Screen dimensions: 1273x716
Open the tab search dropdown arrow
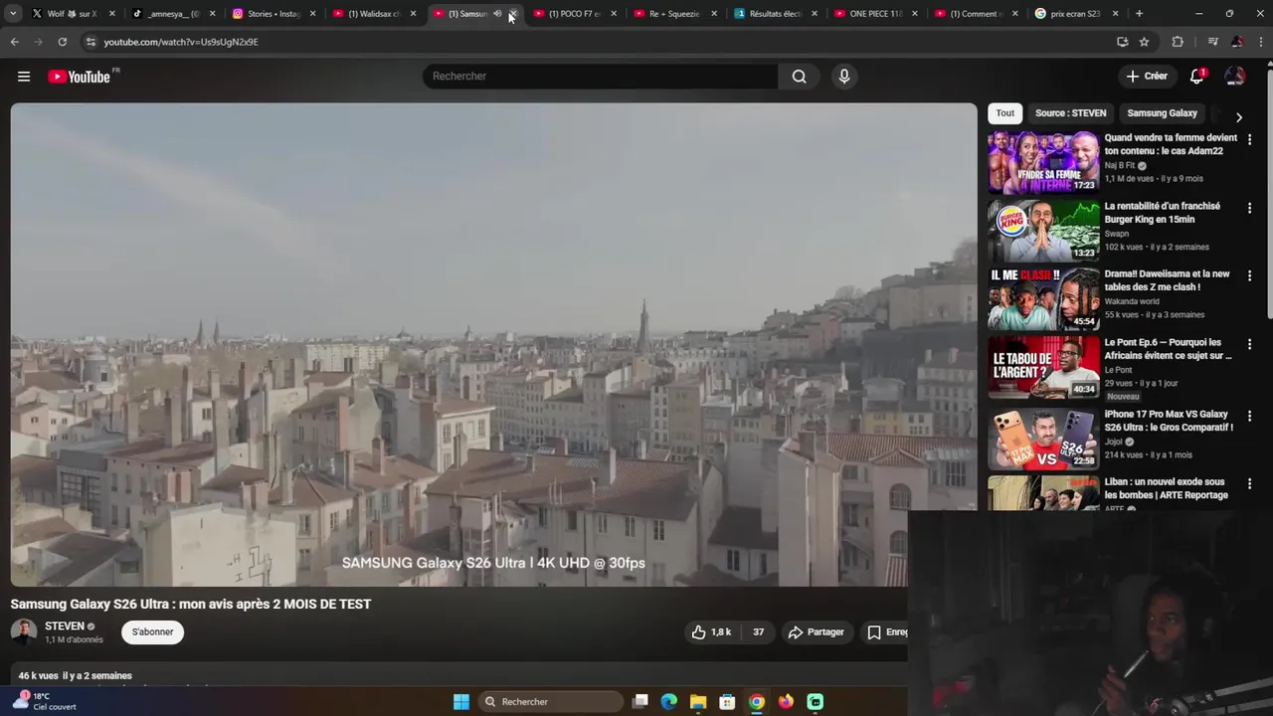click(x=12, y=14)
